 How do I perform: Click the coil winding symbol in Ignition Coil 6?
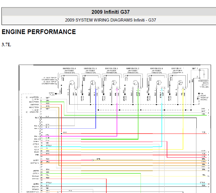(x=150, y=79)
